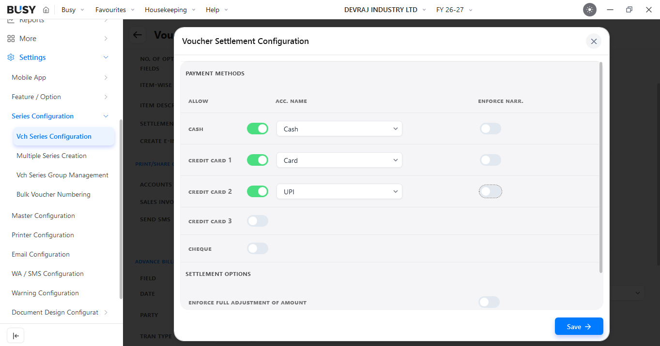Go back using the left arrow icon
660x346 pixels.
138,35
